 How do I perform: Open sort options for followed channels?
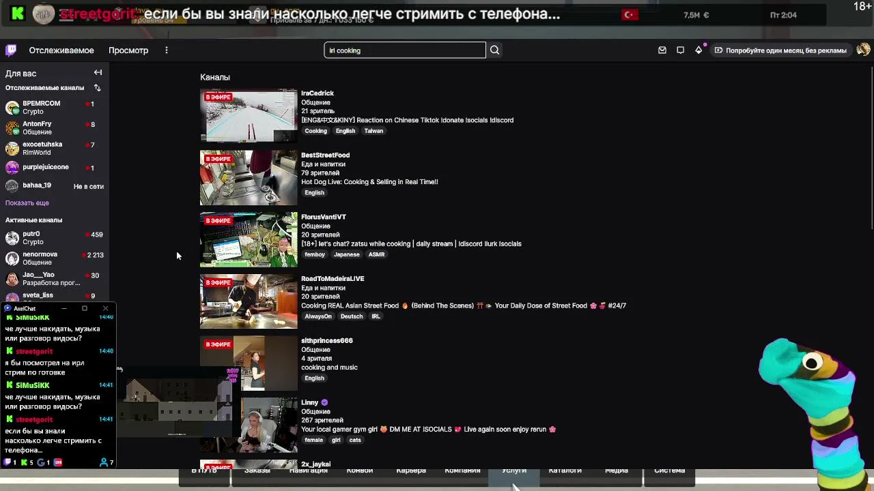[x=97, y=88]
